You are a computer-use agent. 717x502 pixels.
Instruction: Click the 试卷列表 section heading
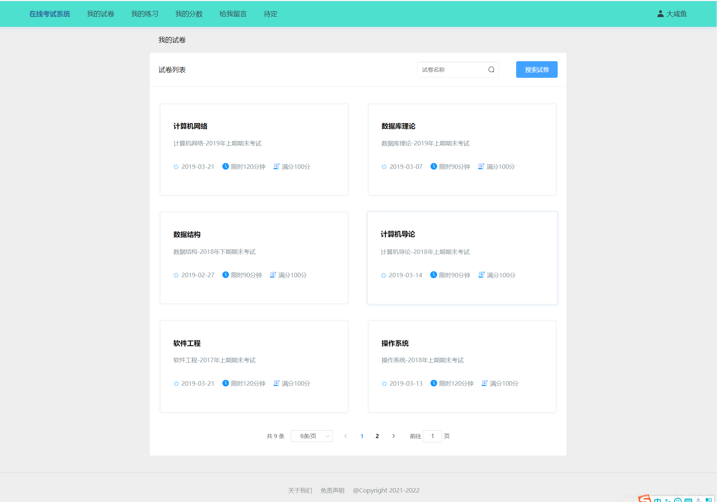172,70
